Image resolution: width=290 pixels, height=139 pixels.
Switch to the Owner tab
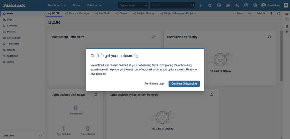tap(121, 13)
